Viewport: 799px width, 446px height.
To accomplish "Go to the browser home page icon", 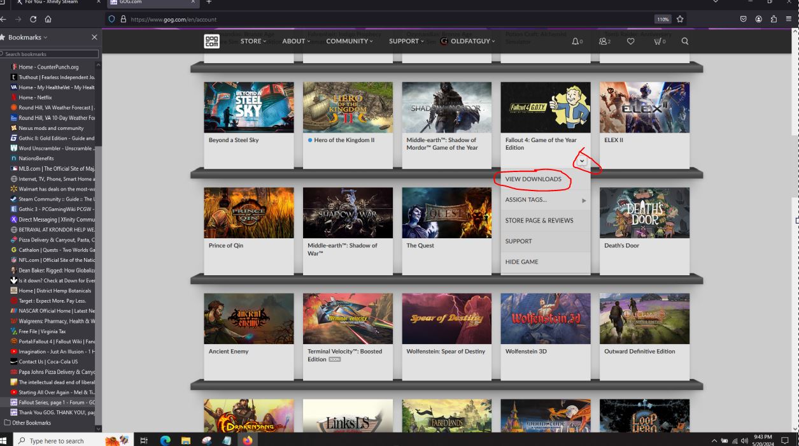I will 48,19.
